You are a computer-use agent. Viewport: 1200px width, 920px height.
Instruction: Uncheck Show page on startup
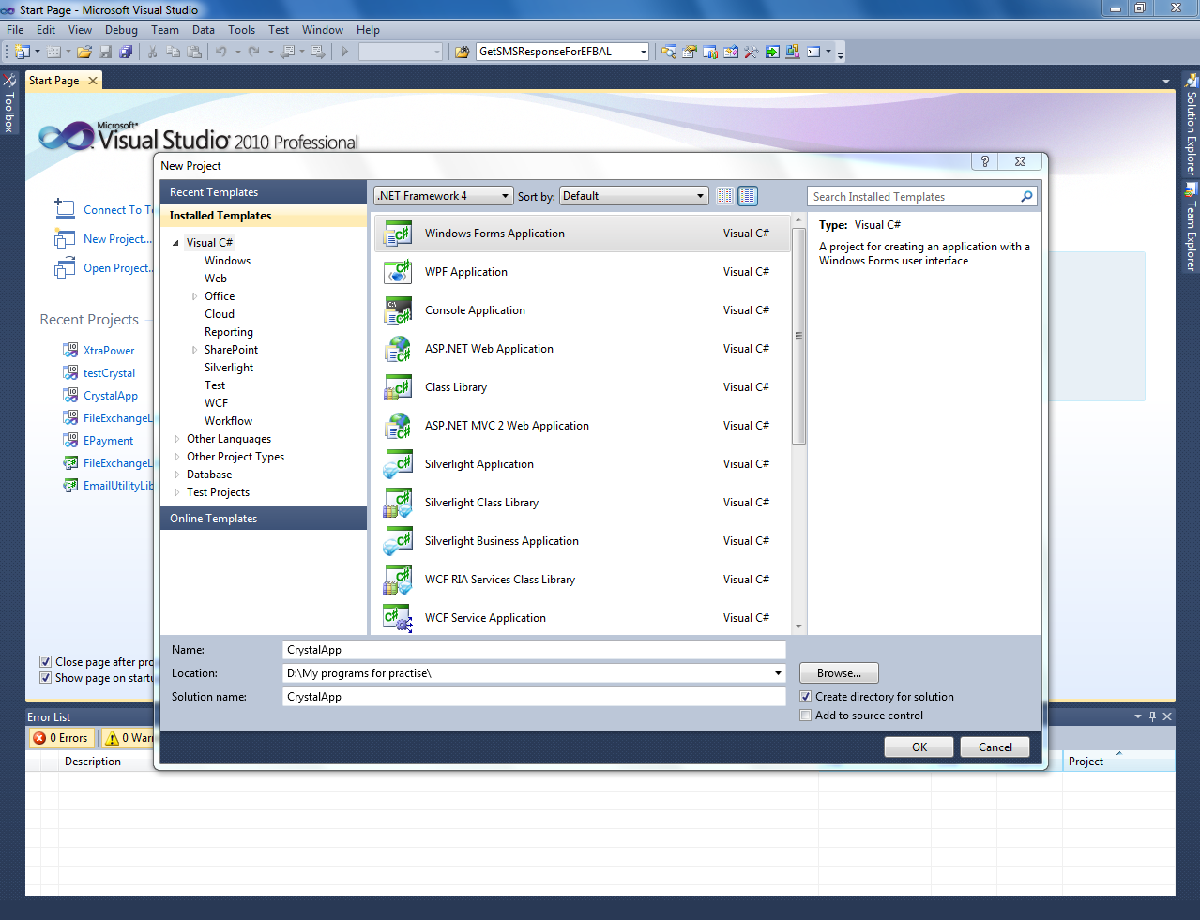(45, 678)
